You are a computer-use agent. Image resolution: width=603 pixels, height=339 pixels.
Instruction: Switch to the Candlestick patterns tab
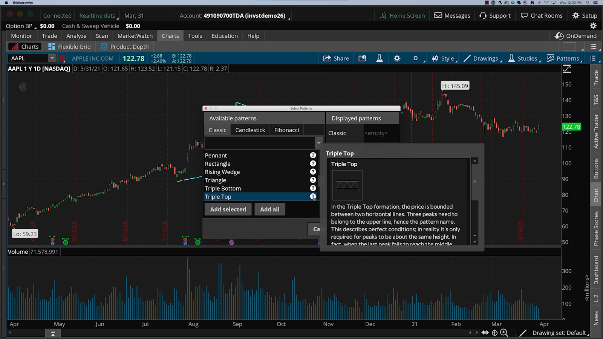pos(250,130)
